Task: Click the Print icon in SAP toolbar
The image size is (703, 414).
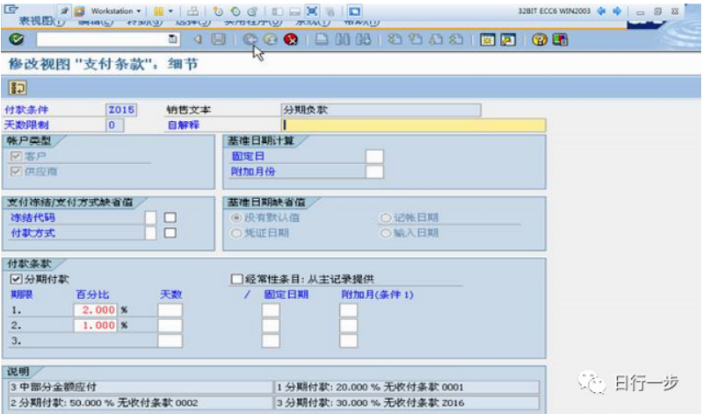Action: coord(322,39)
